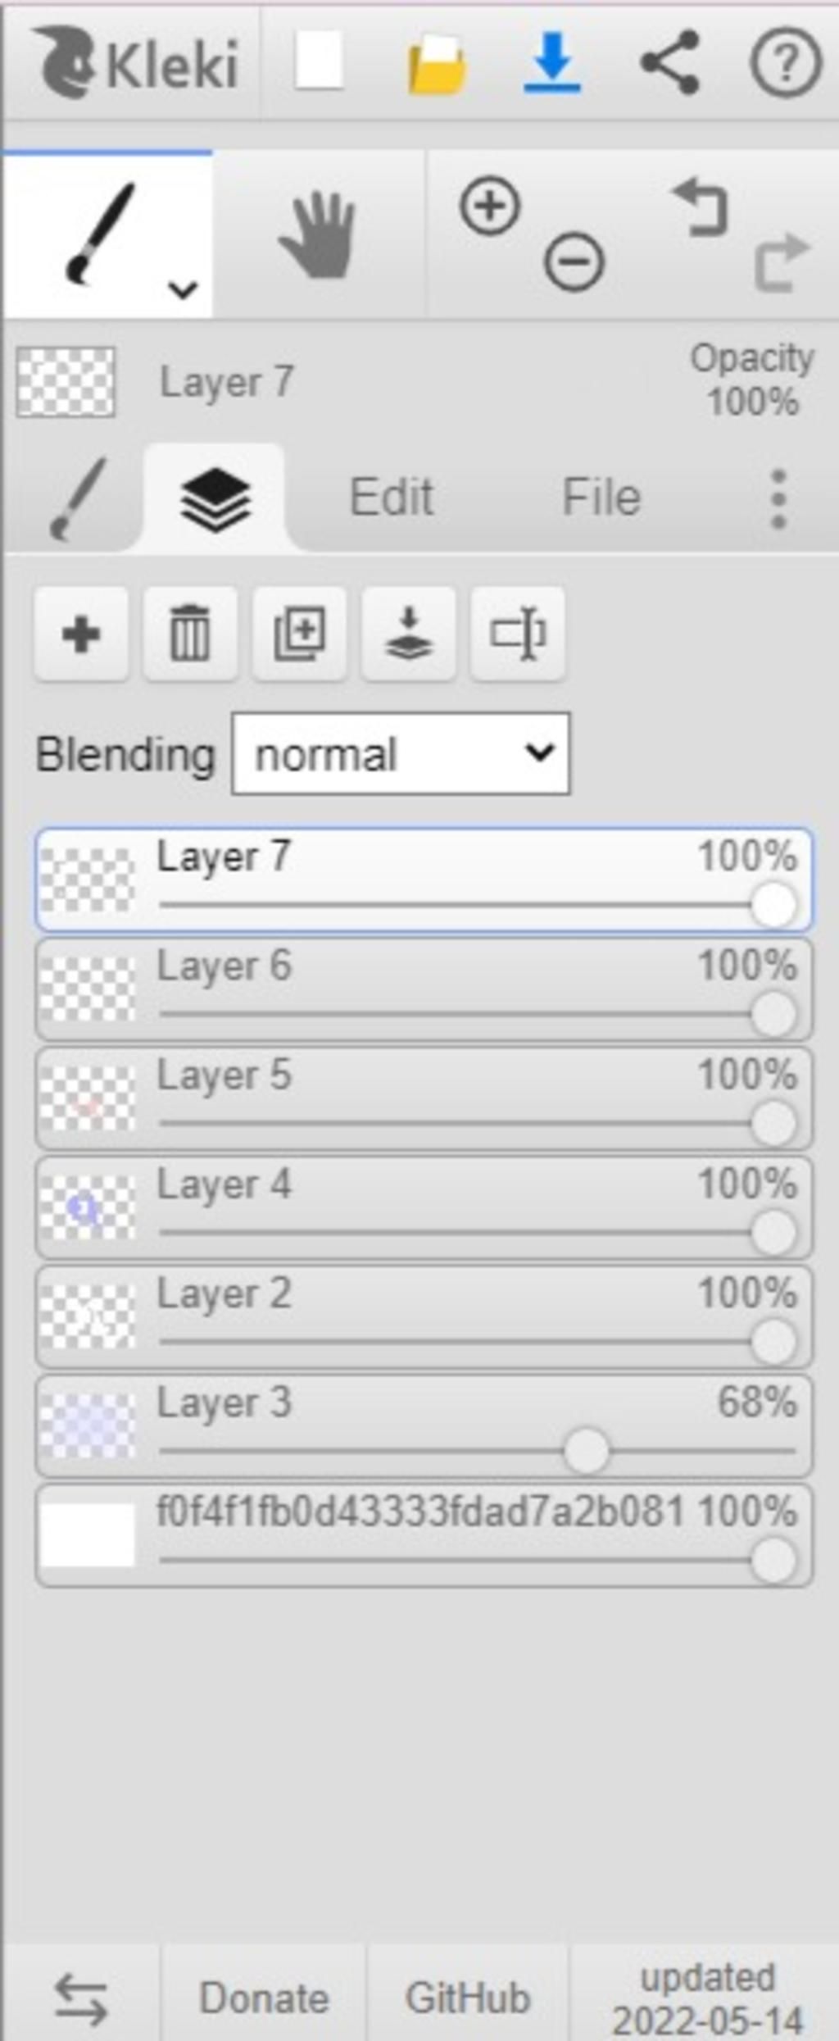Click the share icon

670,62
